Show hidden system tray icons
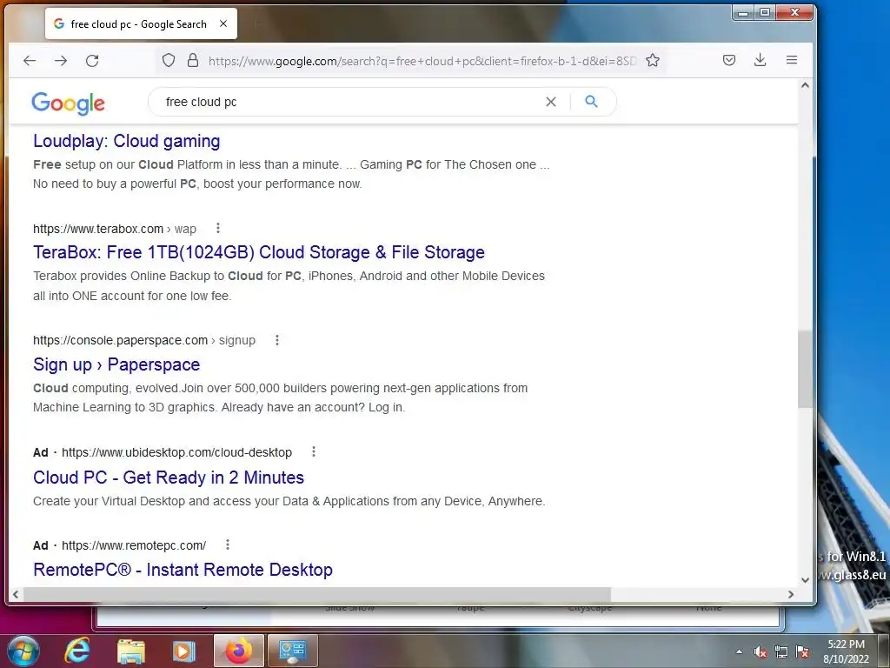 click(x=739, y=651)
